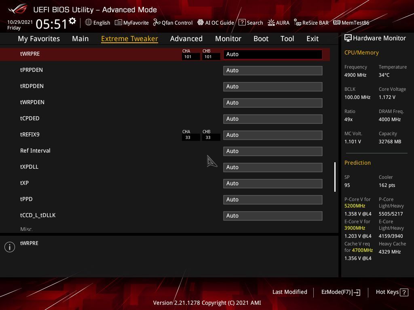Open AURA lighting icon
The height and width of the screenshot is (310, 414).
[x=271, y=23]
